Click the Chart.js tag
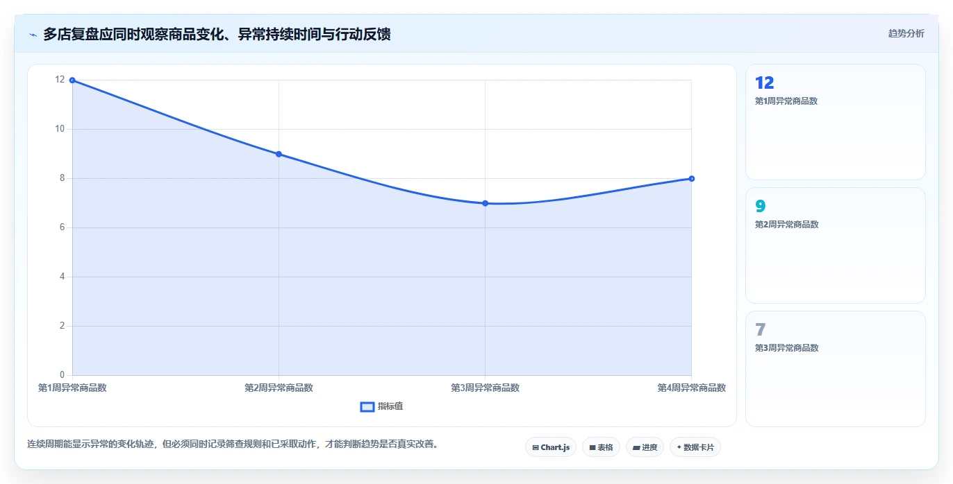 click(551, 447)
